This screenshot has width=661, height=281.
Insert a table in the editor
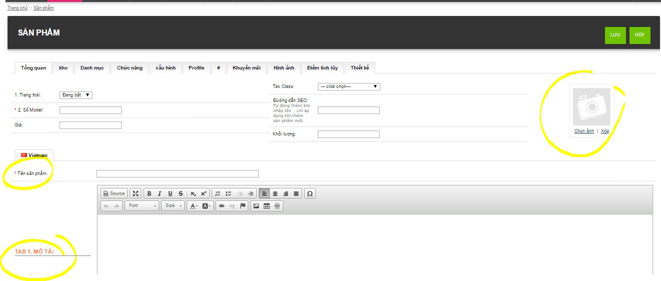coord(267,206)
